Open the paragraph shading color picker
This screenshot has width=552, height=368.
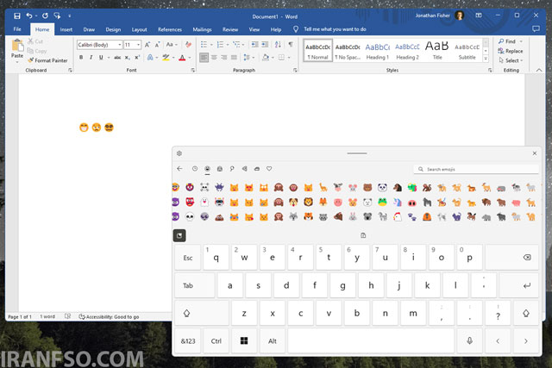(266, 58)
